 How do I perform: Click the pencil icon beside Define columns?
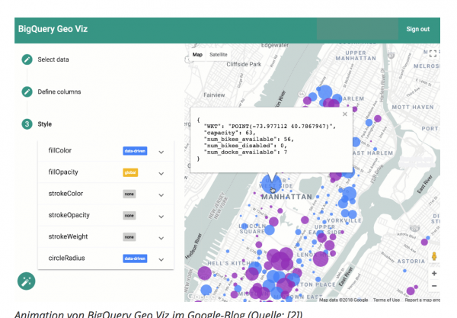27,92
